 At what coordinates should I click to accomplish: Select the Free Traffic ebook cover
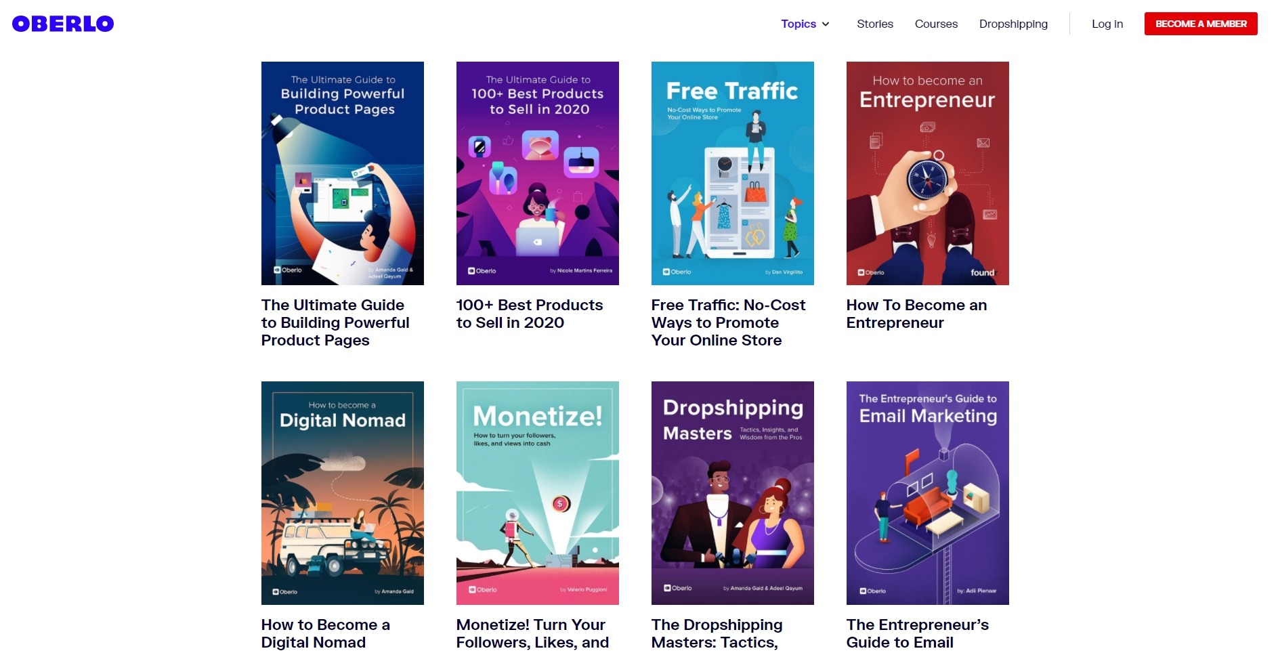(733, 173)
